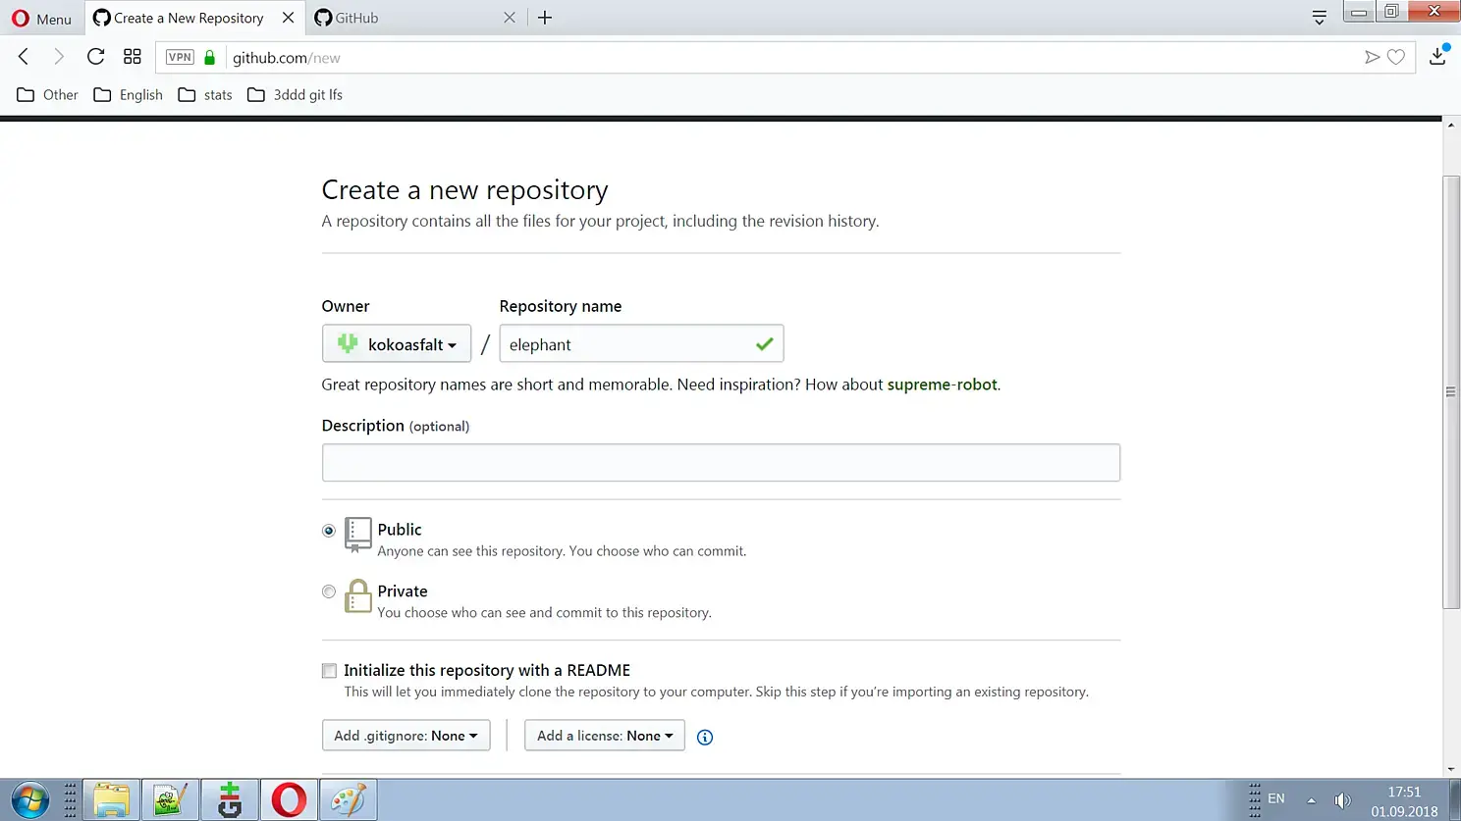1461x821 pixels.
Task: Close the GitHub tab
Action: [510, 18]
